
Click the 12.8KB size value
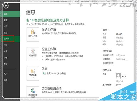click(x=119, y=34)
